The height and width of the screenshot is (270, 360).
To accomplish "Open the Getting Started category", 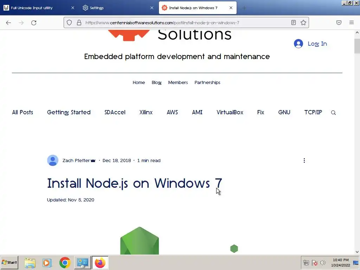I will (x=69, y=112).
